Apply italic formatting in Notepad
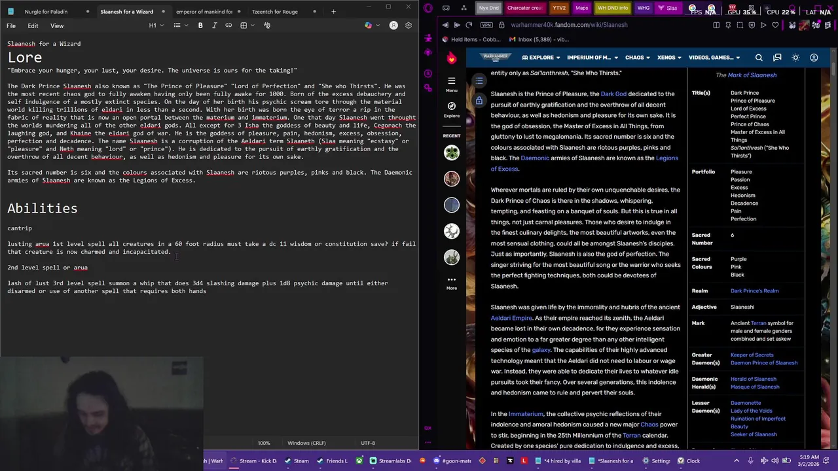The width and height of the screenshot is (838, 471). click(214, 26)
